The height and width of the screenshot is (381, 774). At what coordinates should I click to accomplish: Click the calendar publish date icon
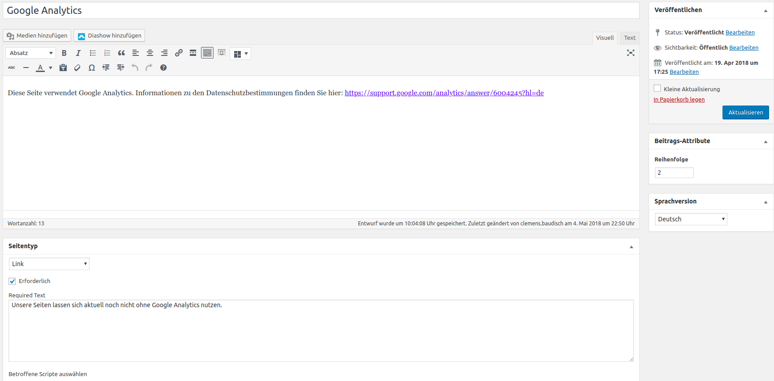[x=658, y=63]
